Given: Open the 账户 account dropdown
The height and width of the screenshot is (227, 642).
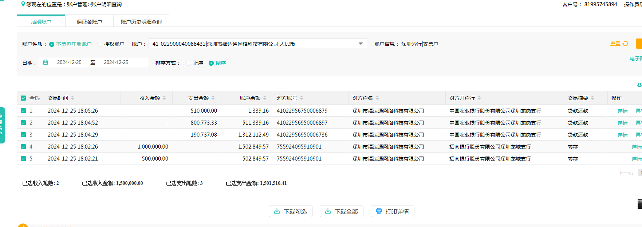Looking at the screenshot, I should (x=360, y=44).
